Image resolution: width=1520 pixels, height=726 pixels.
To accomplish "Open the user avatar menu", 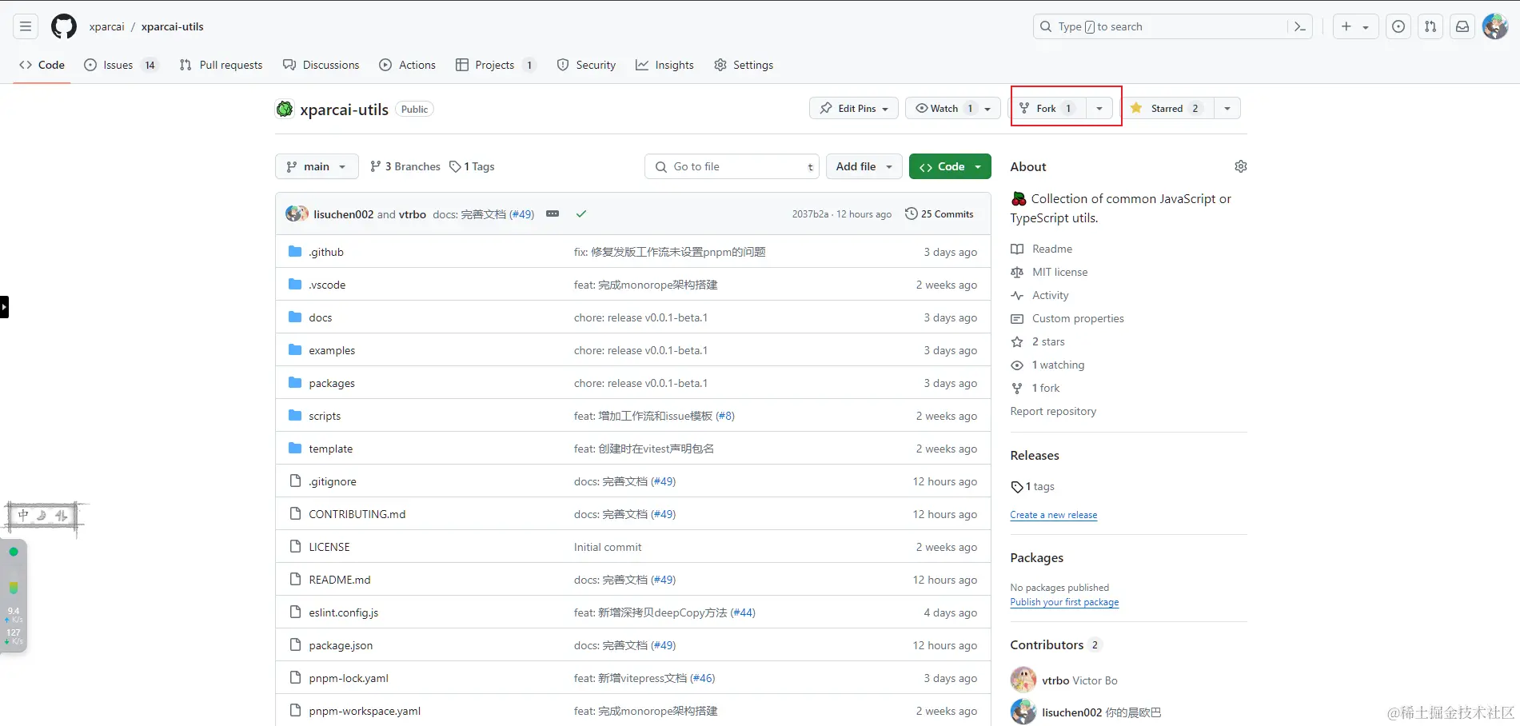I will pos(1495,26).
